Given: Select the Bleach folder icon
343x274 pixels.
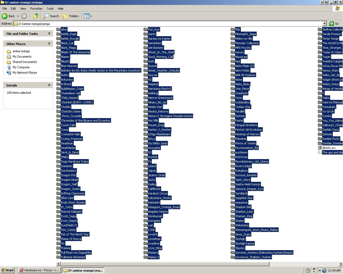Looking at the screenshot, I should pos(58,61).
